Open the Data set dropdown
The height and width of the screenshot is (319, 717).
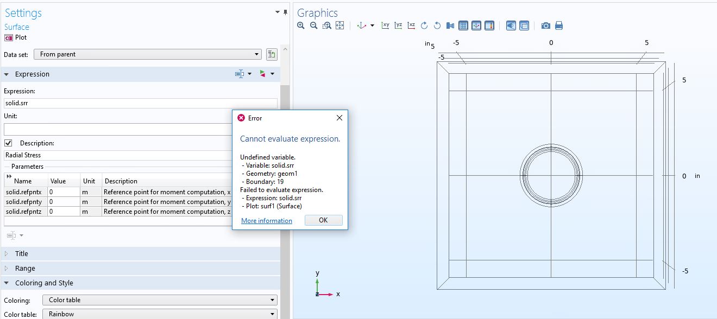pyautogui.click(x=148, y=54)
